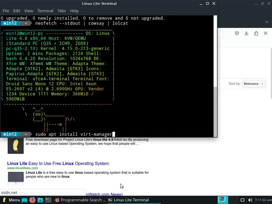Open the Edit menu in the terminal
This screenshot has width=272, height=204.
(17, 11)
